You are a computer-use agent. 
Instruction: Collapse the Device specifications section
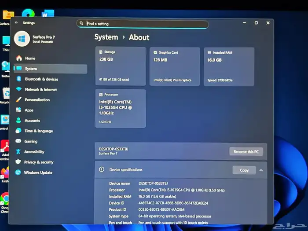(261, 170)
